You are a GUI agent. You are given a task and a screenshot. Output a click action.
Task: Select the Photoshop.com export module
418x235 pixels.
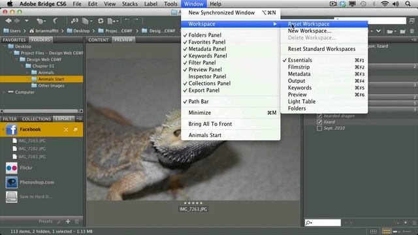[x=30, y=182]
